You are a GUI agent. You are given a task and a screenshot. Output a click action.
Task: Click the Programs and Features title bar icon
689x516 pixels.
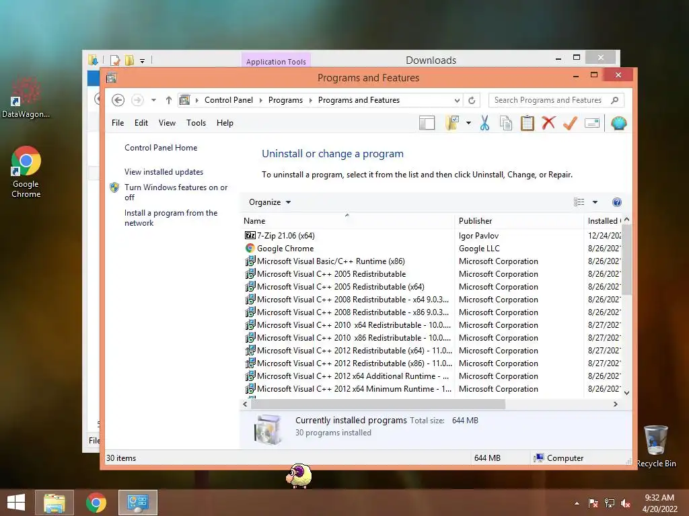(111, 78)
